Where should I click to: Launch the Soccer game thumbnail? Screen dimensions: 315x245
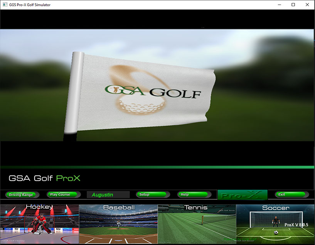point(275,224)
